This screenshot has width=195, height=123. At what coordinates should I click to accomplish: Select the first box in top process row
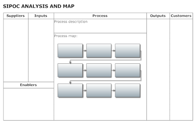pos(70,51)
